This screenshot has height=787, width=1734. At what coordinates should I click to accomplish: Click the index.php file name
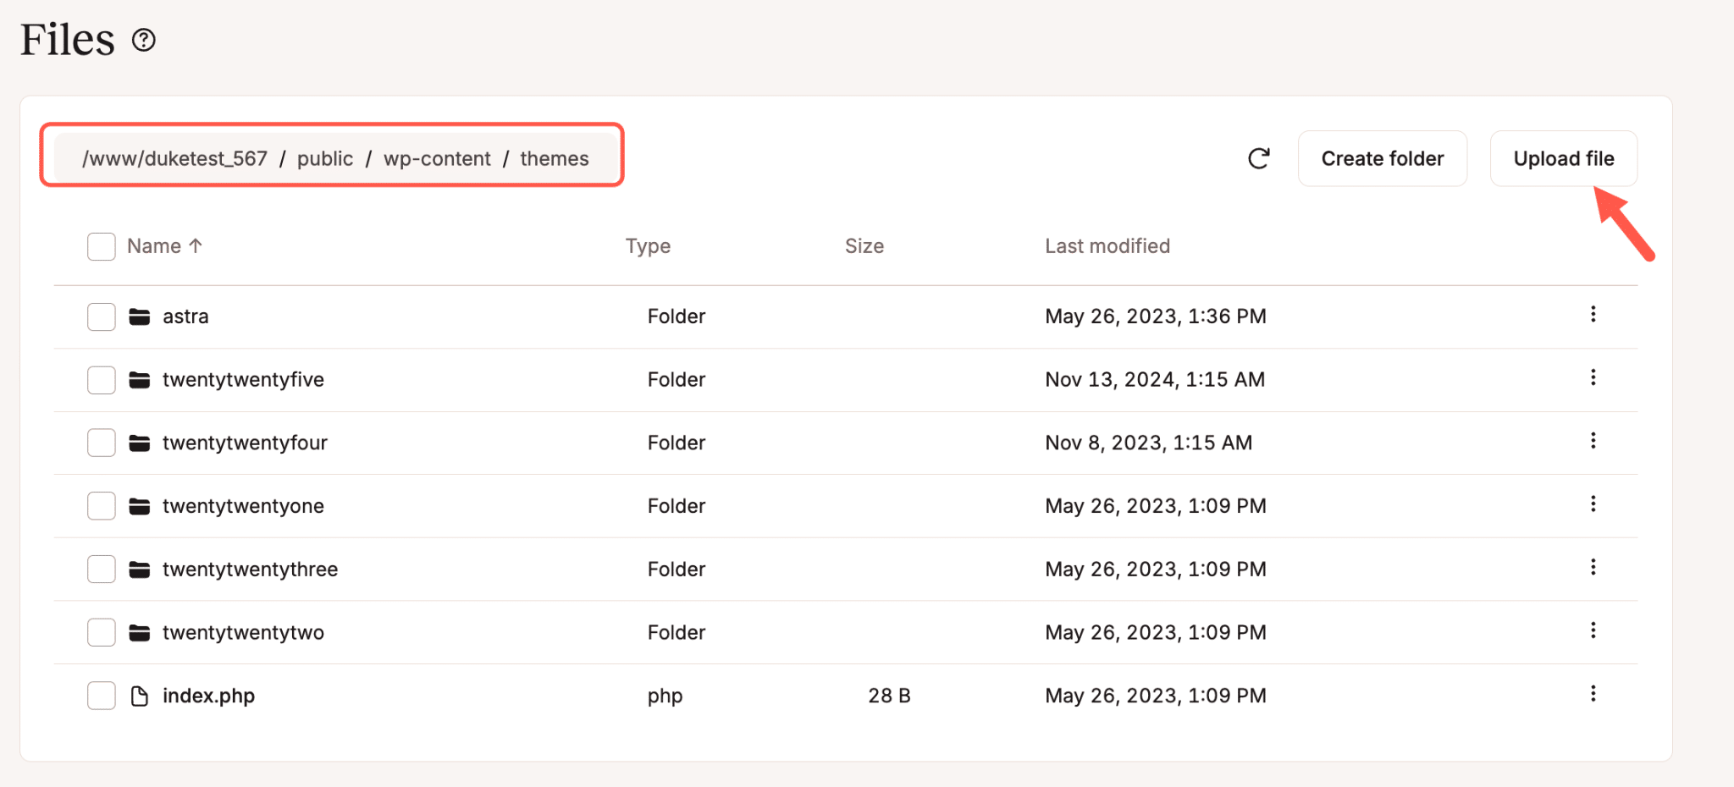click(x=208, y=696)
